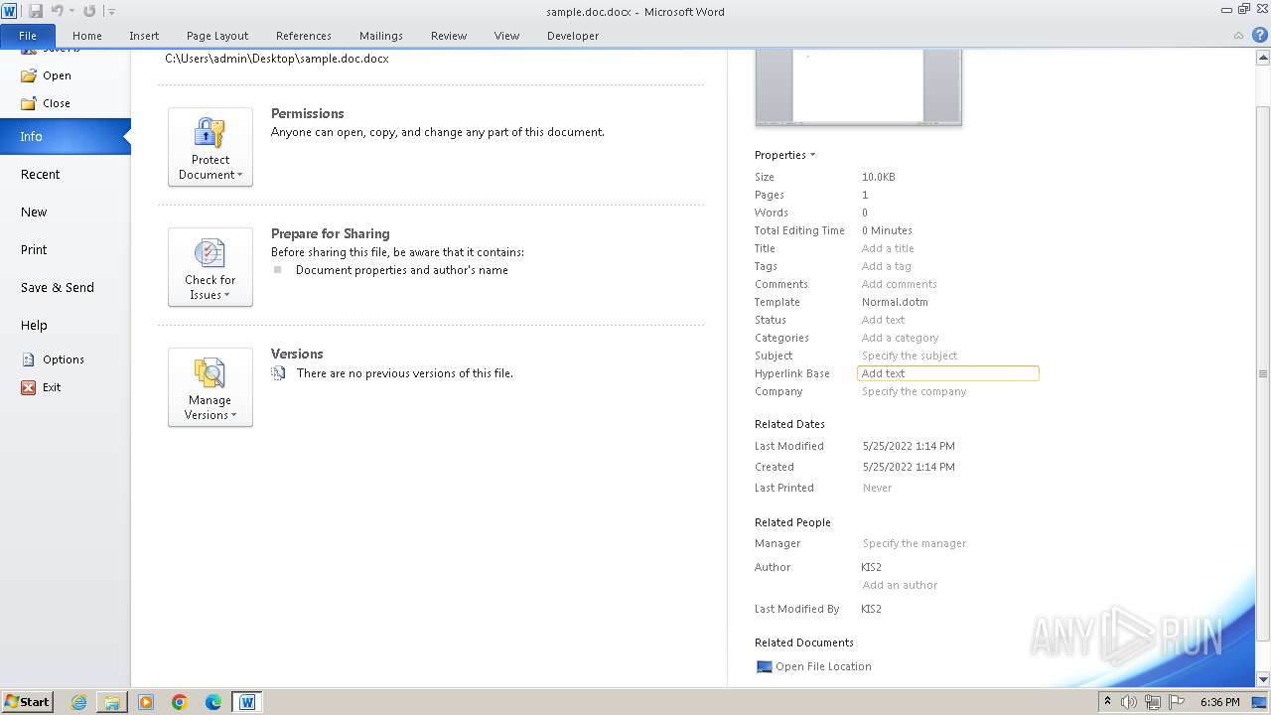Image resolution: width=1271 pixels, height=715 pixels.
Task: Launch Google Chrome from taskbar
Action: tap(180, 702)
